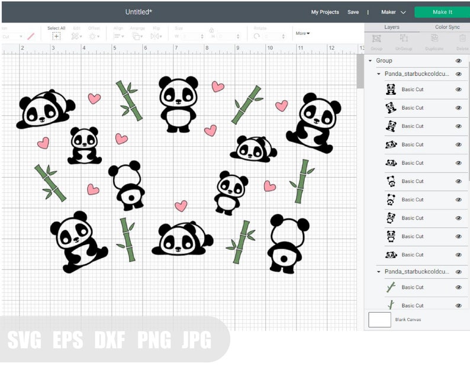Select the second Panda_starbuckcoldcu... layer name

417,272
